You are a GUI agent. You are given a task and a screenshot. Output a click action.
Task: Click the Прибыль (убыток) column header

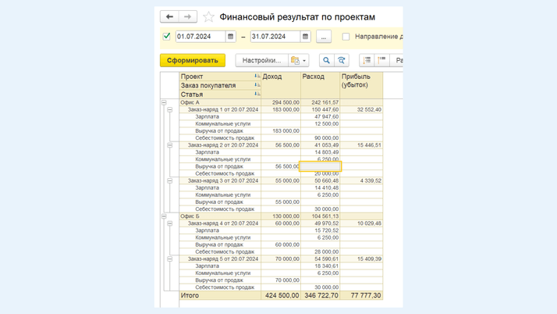[x=361, y=85]
